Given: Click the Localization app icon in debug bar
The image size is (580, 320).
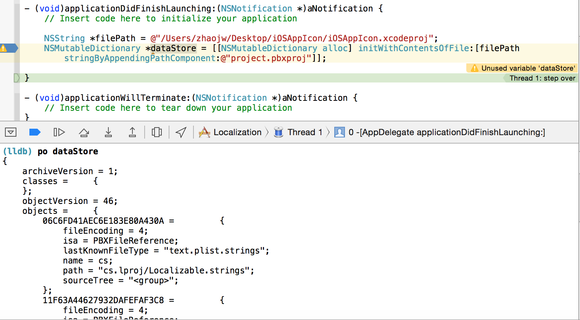Looking at the screenshot, I should [x=205, y=132].
